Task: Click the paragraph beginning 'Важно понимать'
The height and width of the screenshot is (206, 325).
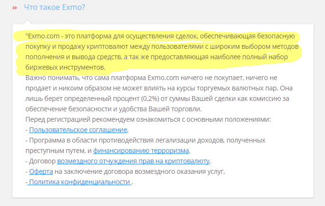Action: (159, 93)
